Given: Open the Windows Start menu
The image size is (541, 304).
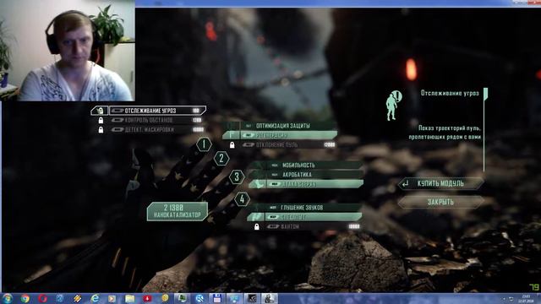Looking at the screenshot, I should click(x=8, y=298).
